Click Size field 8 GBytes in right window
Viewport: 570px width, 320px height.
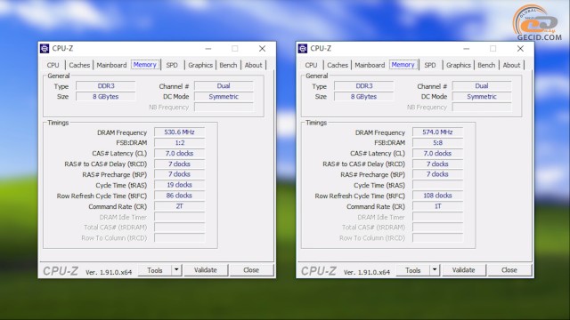click(364, 97)
